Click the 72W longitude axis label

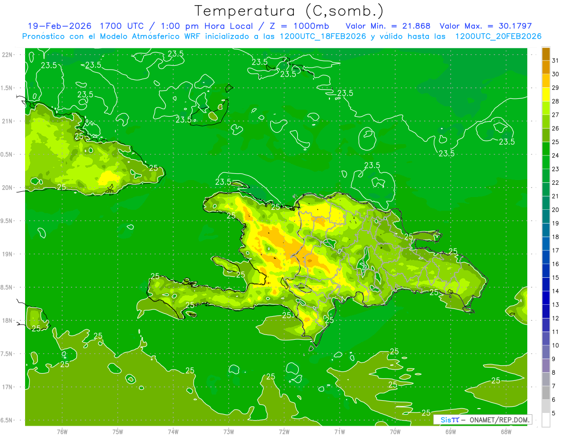[284, 432]
